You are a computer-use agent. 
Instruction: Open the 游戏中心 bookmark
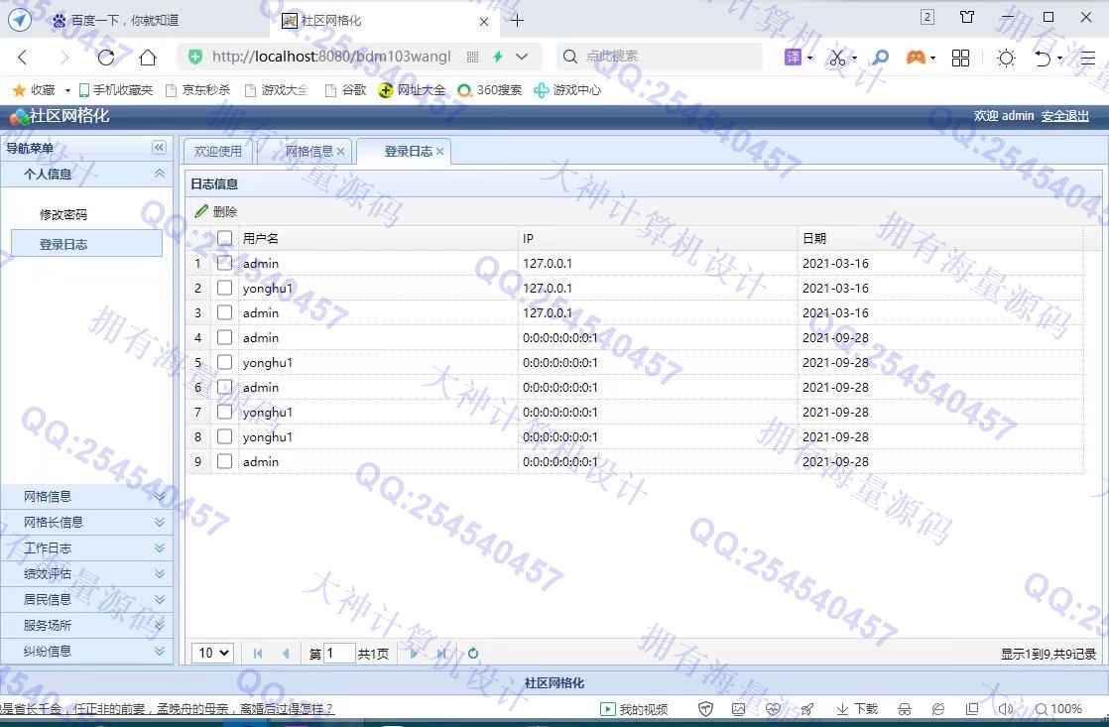[x=567, y=90]
